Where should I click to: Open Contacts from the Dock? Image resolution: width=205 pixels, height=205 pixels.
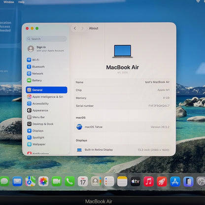tap(96, 181)
